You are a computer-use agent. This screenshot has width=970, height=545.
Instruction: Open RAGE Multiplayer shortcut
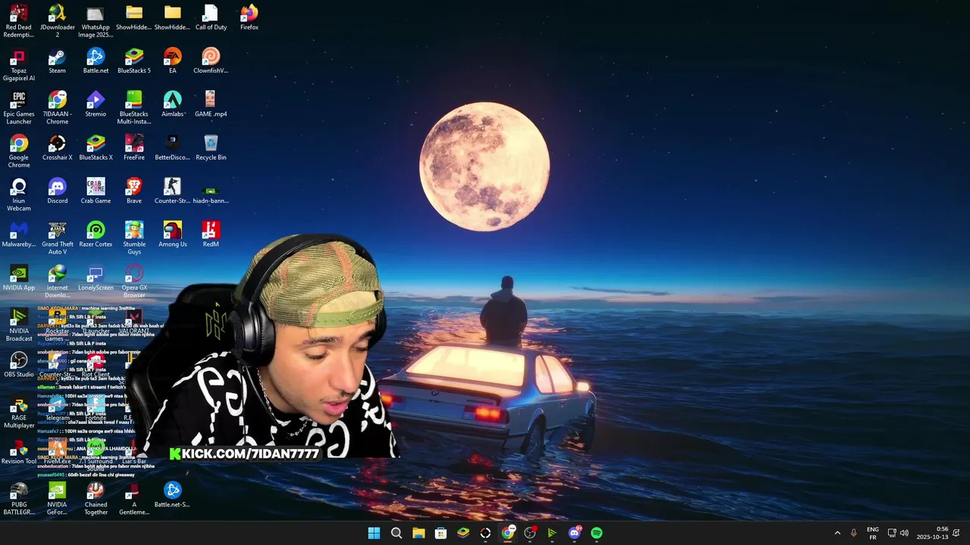coord(19,412)
